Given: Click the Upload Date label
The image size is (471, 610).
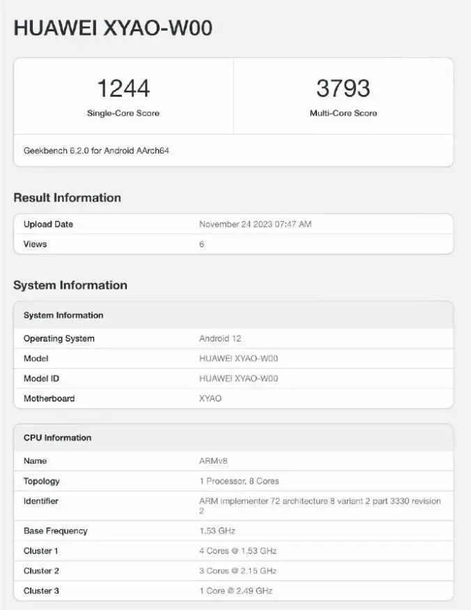Looking at the screenshot, I should (48, 224).
